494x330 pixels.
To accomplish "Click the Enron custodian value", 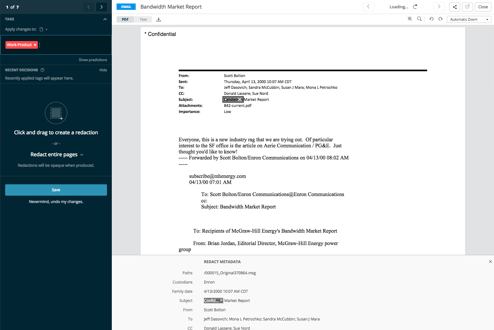I will (209, 282).
